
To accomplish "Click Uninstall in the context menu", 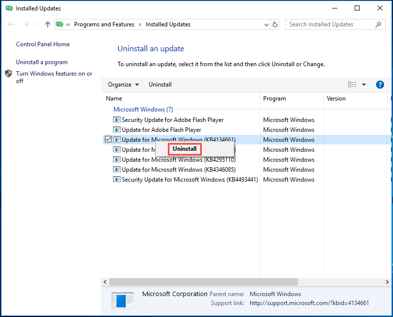I will [185, 149].
